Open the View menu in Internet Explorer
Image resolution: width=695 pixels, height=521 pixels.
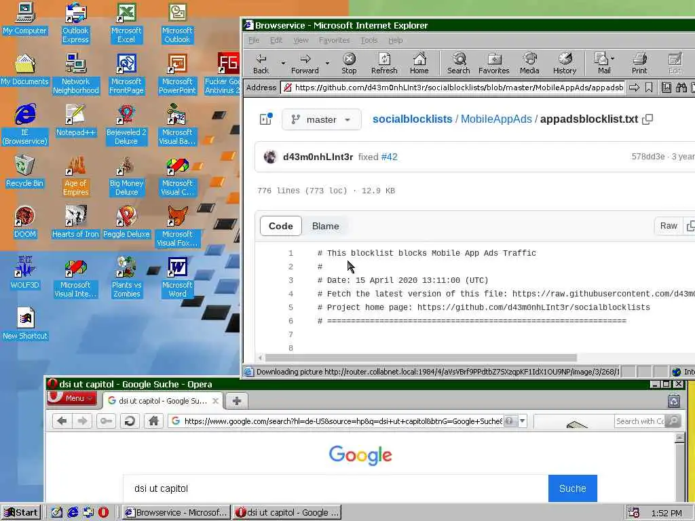pos(301,40)
